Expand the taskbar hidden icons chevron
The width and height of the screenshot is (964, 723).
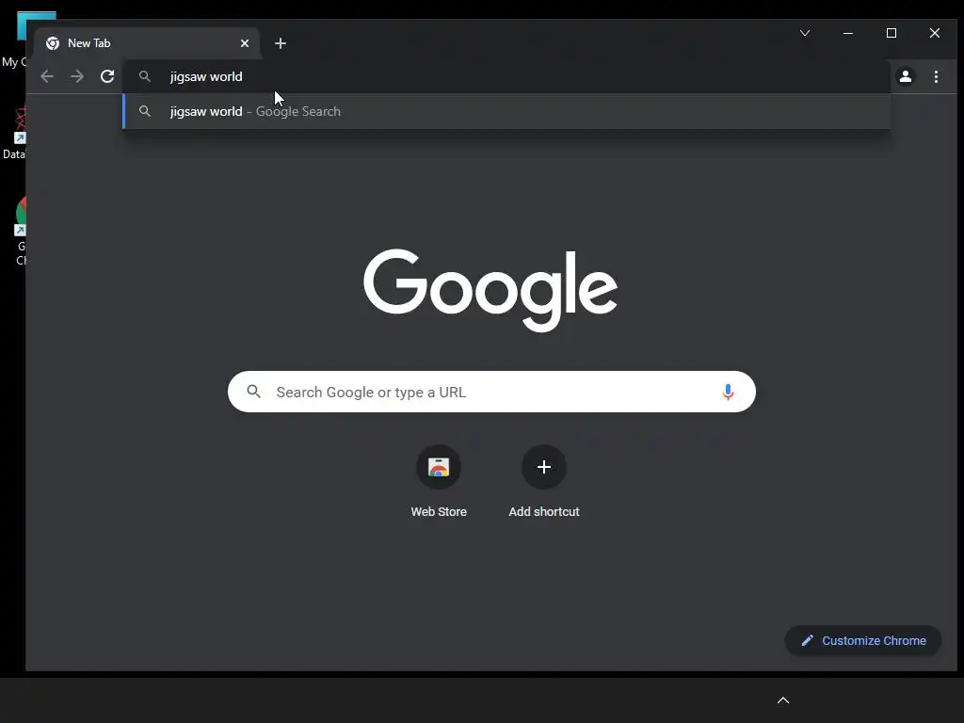tap(783, 700)
